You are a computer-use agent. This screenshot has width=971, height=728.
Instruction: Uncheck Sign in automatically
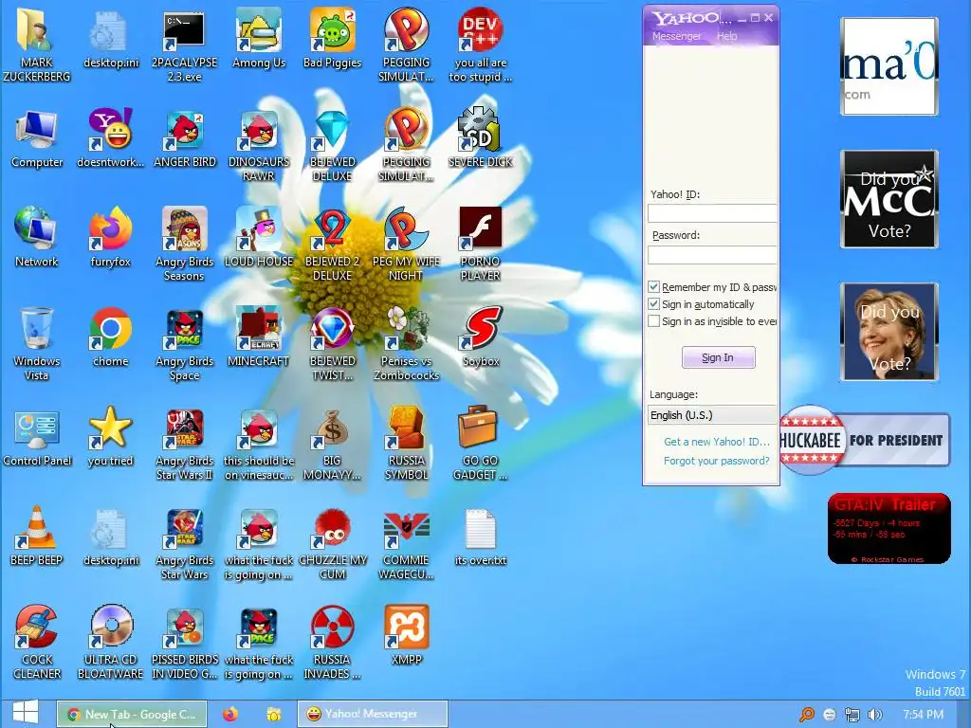pos(654,304)
